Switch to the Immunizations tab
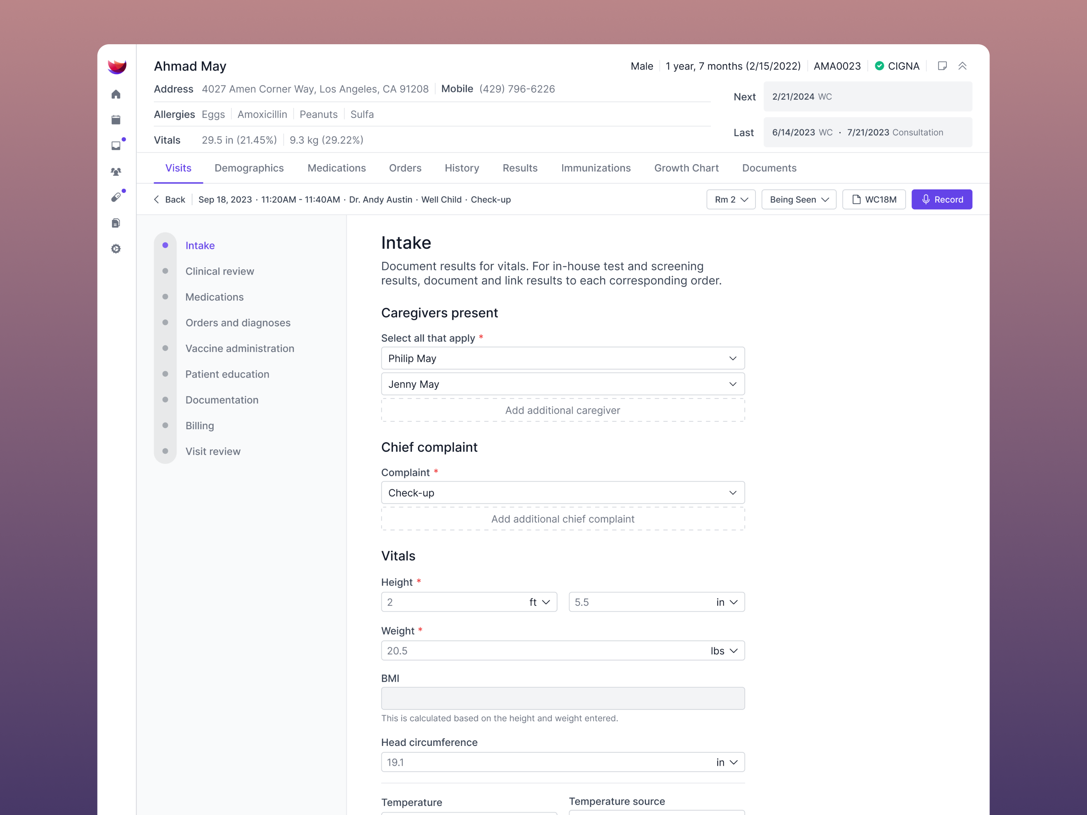This screenshot has height=815, width=1087. 596,168
